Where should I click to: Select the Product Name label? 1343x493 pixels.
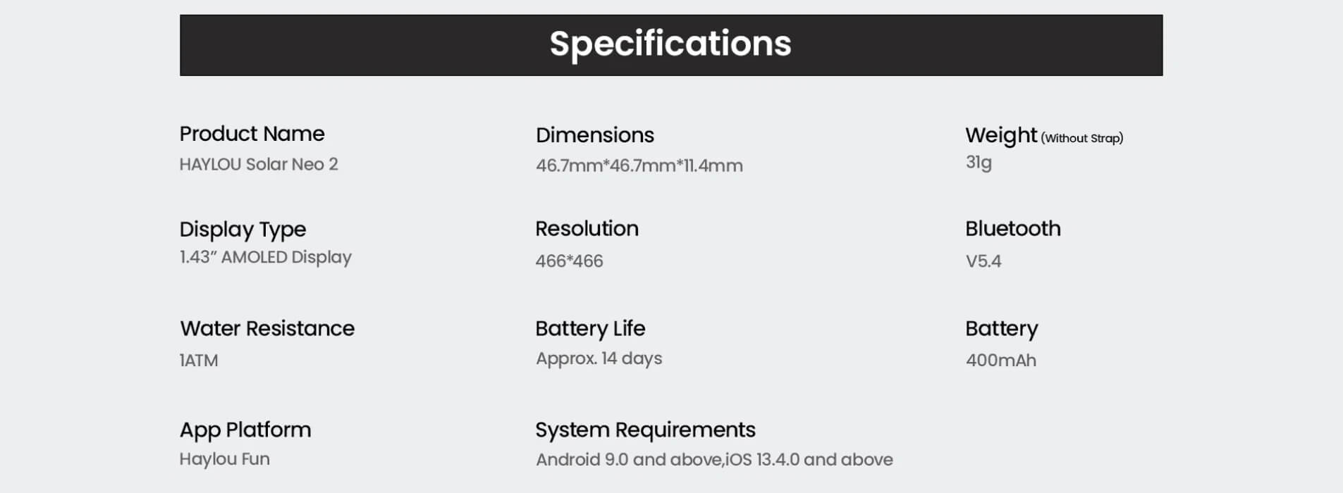pyautogui.click(x=252, y=134)
